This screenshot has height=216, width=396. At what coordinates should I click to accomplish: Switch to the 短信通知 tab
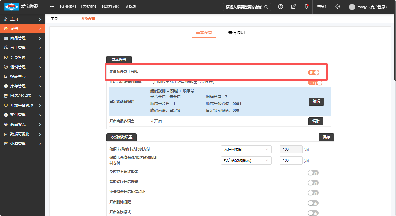click(236, 33)
